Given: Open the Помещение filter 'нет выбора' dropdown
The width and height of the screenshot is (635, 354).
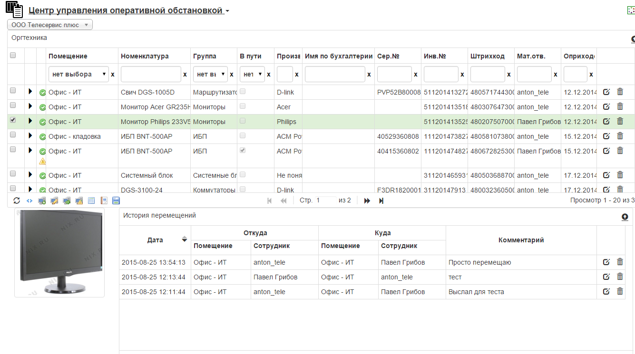Looking at the screenshot, I should (78, 74).
